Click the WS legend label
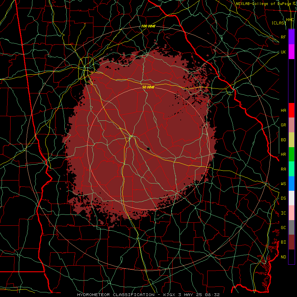The image size is (297, 297). tap(283, 183)
